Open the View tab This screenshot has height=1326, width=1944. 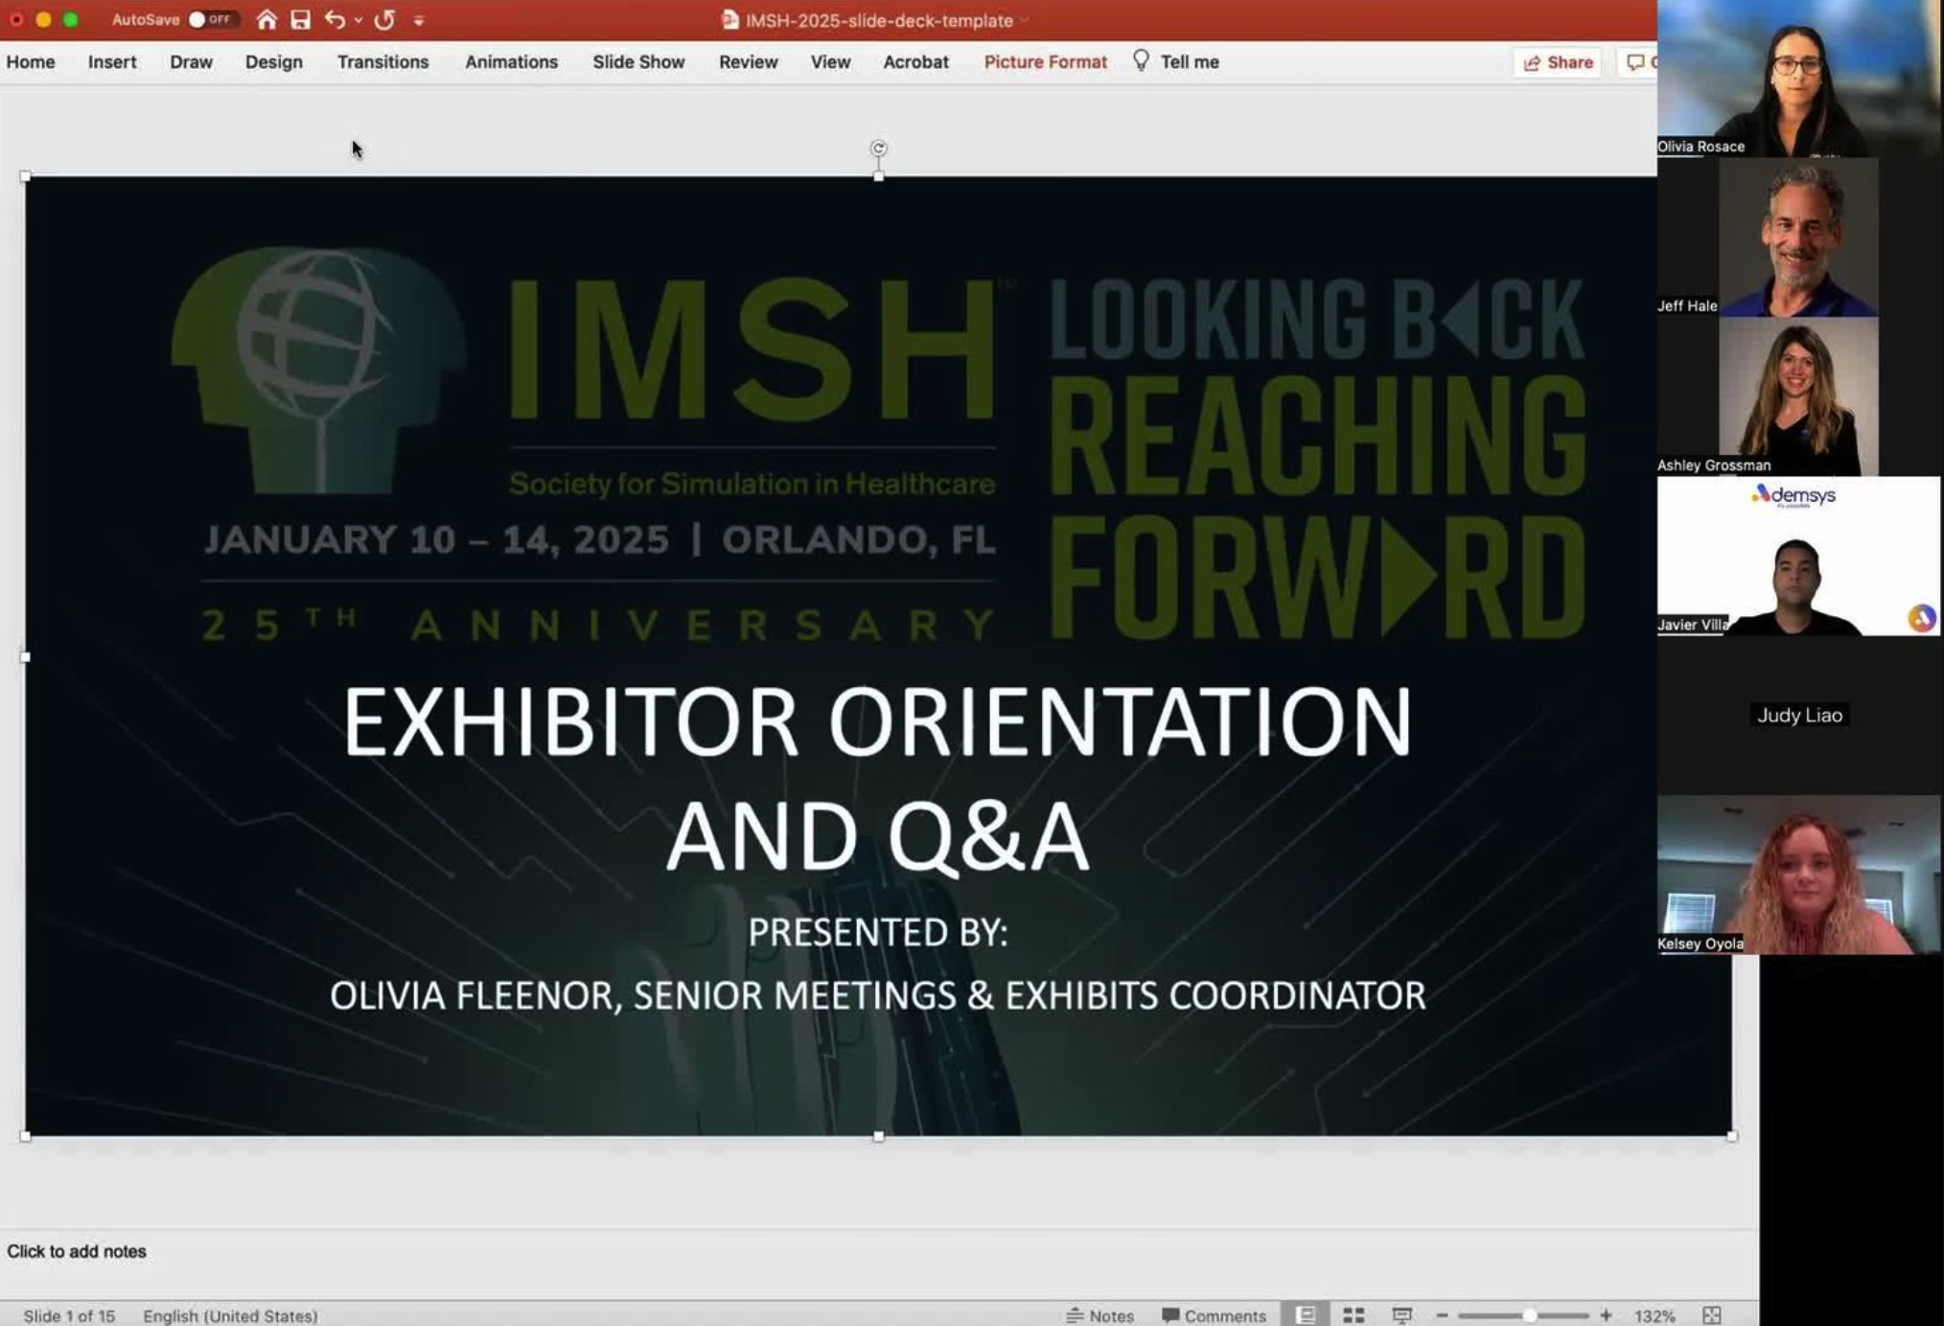pyautogui.click(x=830, y=62)
